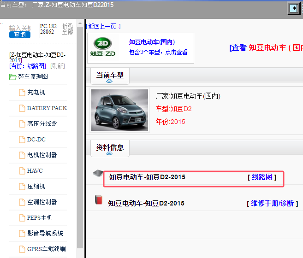This screenshot has width=303, height=258.
Task: Click the green 整车原理图 folder icon
Action: tap(13, 77)
